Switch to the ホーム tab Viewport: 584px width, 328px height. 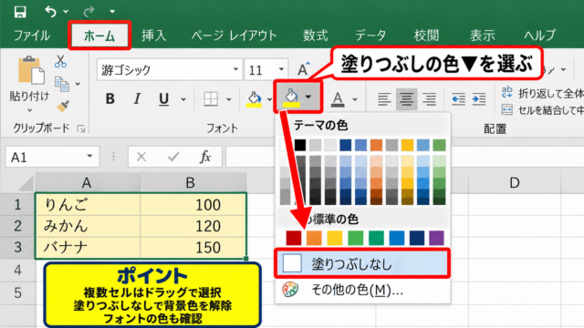99,36
